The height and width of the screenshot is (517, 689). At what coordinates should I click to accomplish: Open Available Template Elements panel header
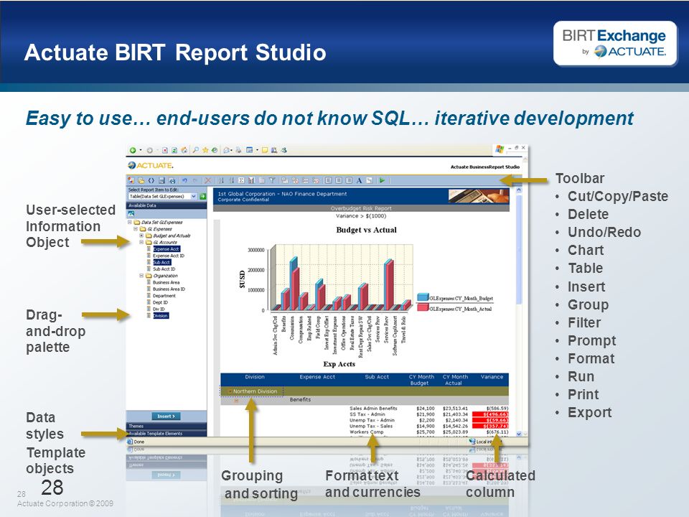pos(166,434)
